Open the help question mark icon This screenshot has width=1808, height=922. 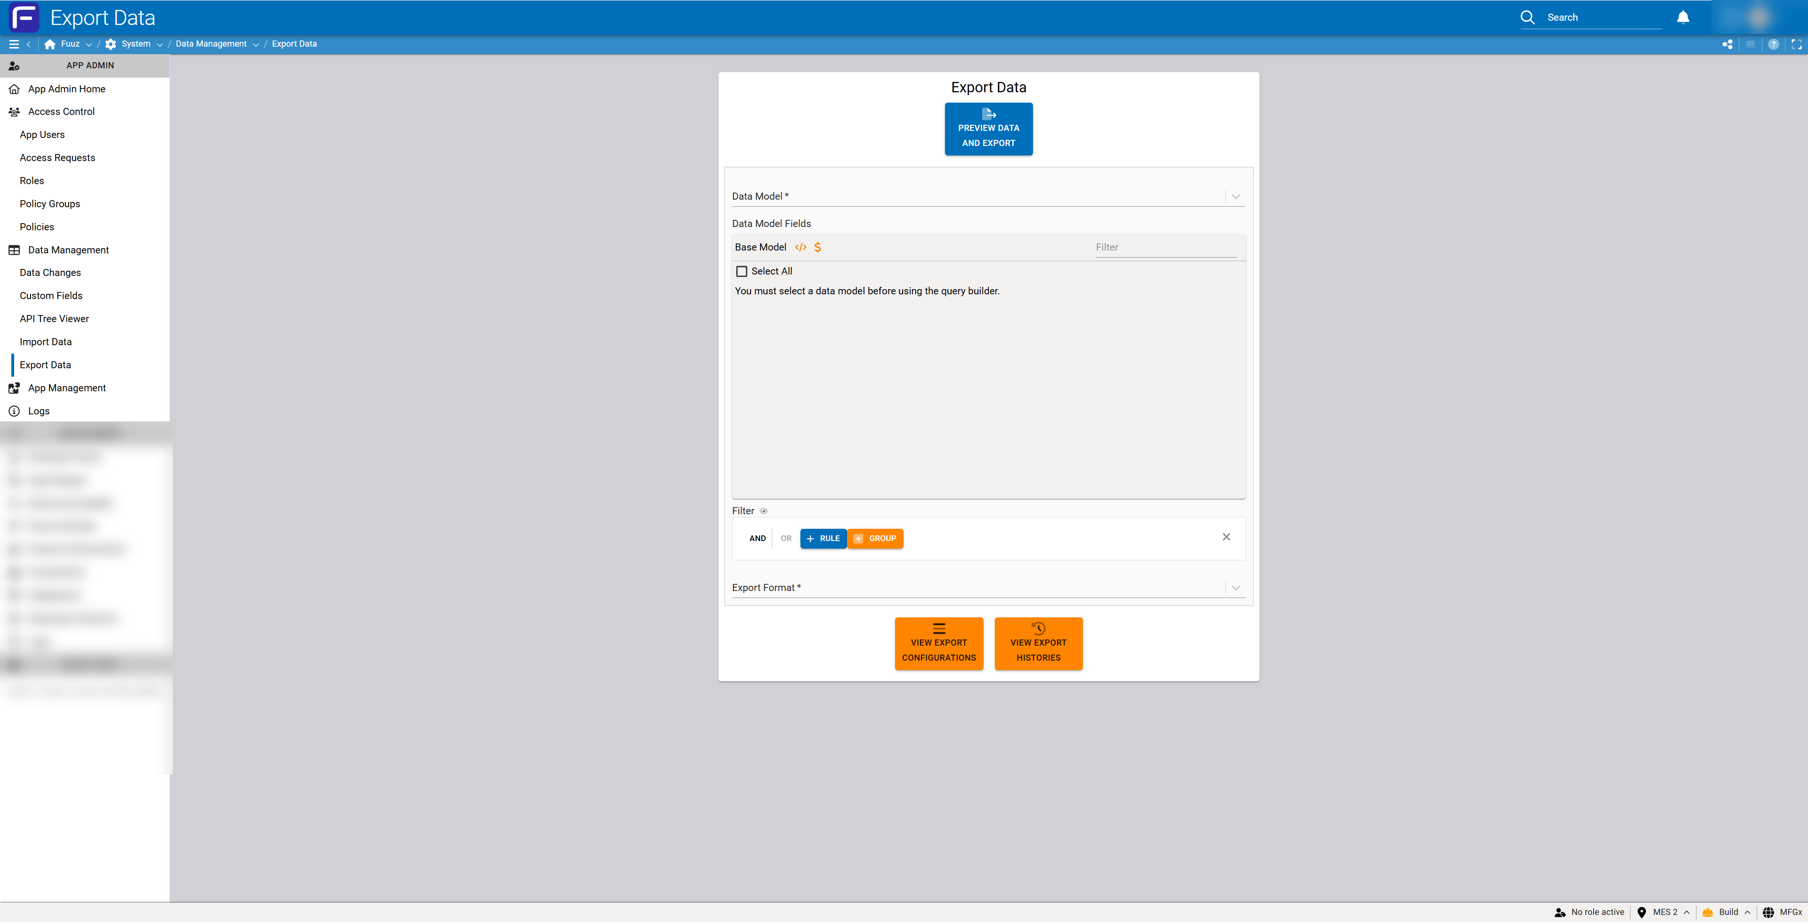(1774, 44)
